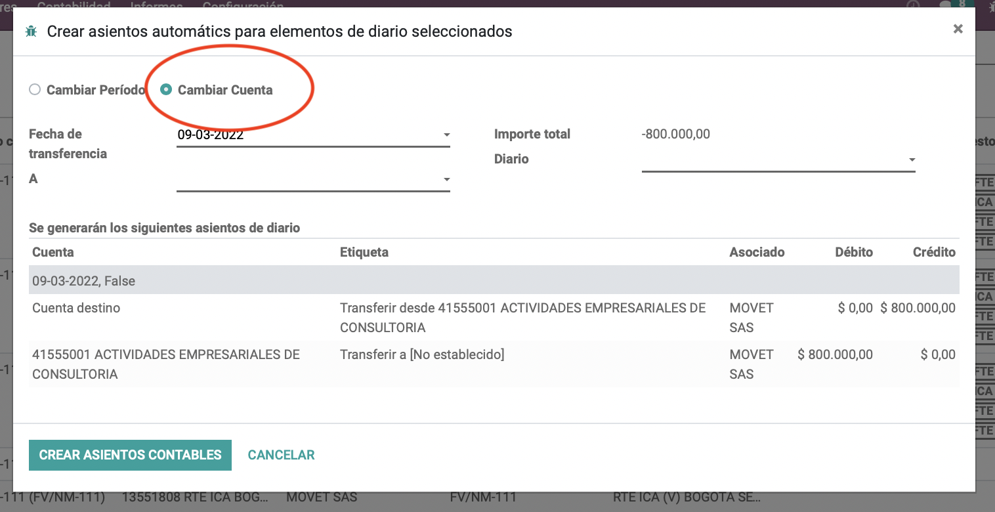Image resolution: width=995 pixels, height=512 pixels.
Task: Select the Cambiar Período radio button
Action: 35,90
